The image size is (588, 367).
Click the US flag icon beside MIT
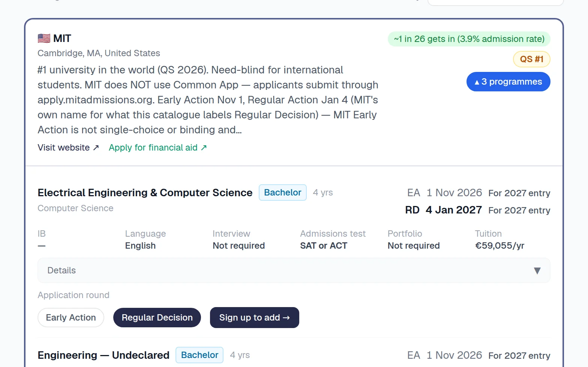tap(44, 38)
